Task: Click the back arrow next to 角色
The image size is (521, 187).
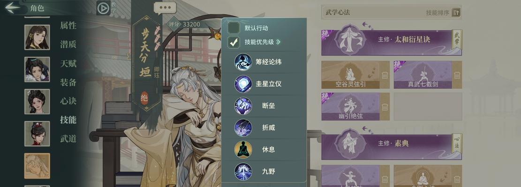Action: 13,7
